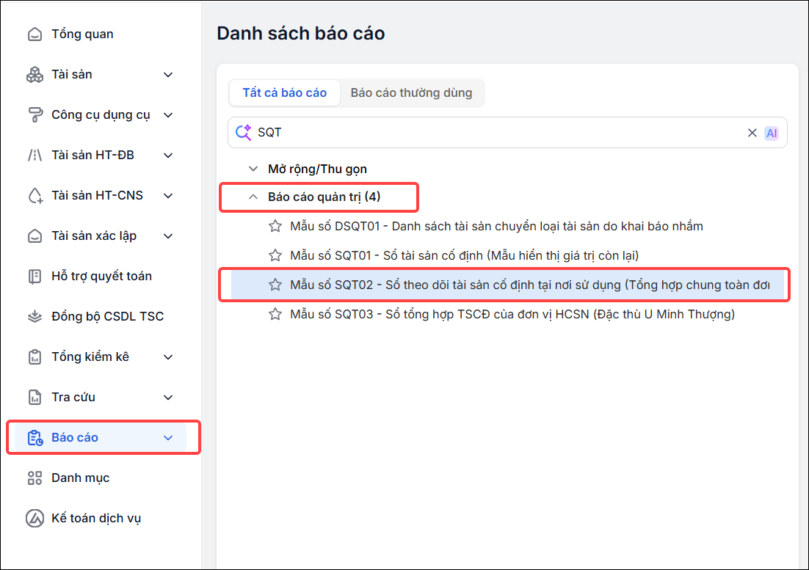Click the Tài sản menu label

pyautogui.click(x=72, y=75)
